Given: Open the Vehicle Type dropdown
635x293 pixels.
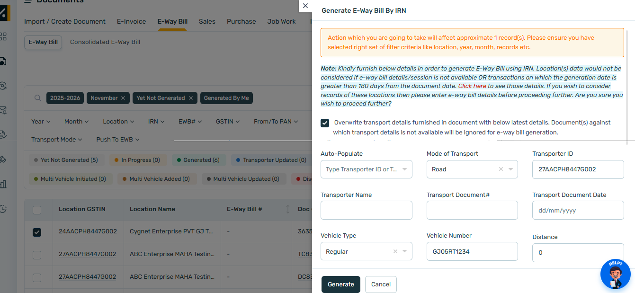Looking at the screenshot, I should 405,251.
